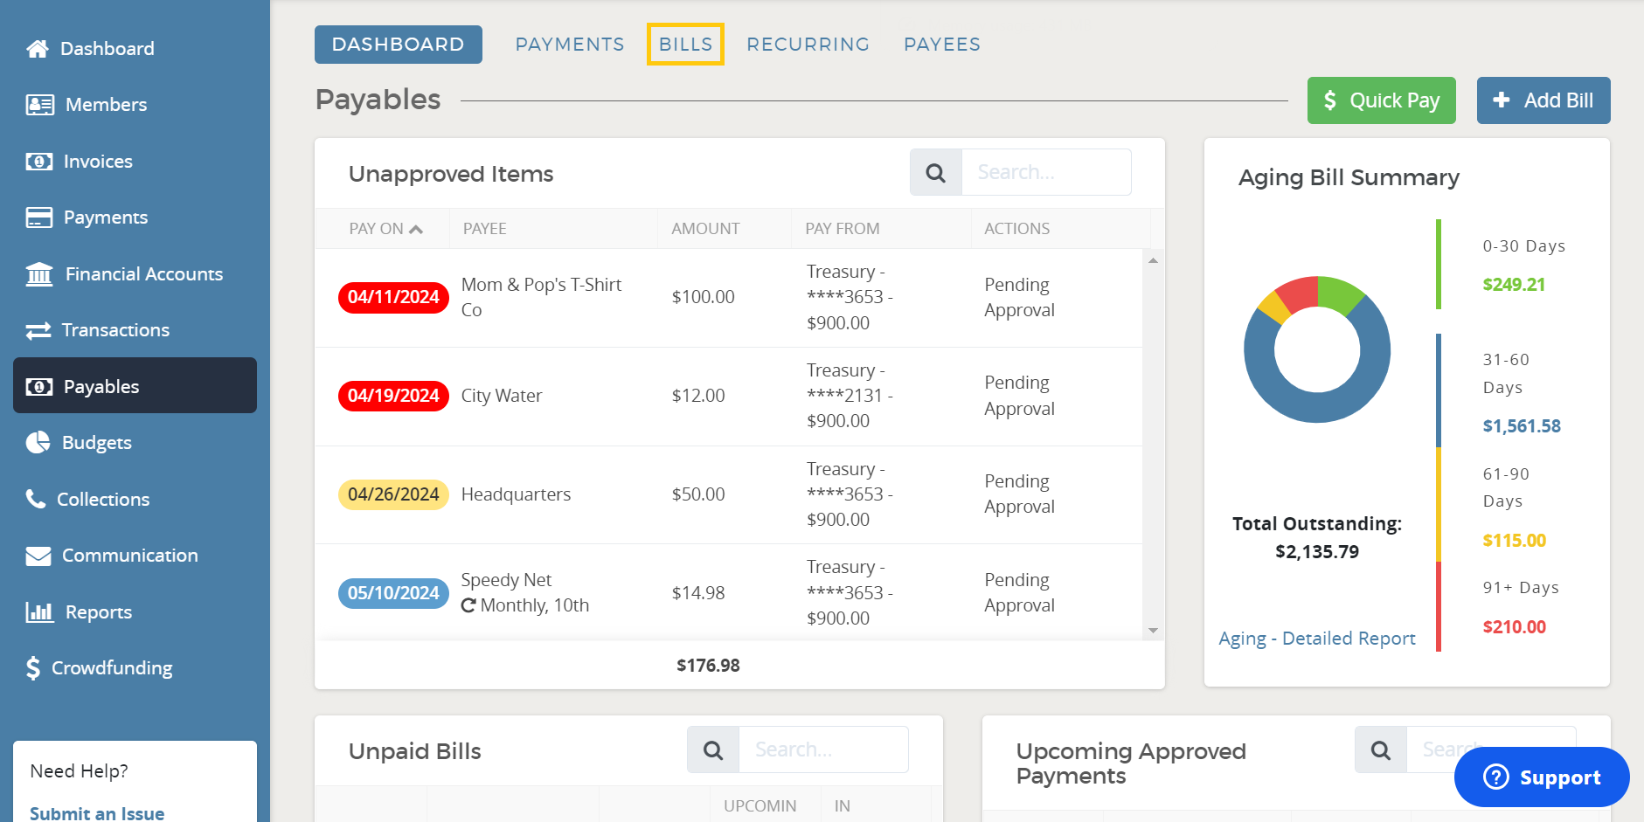
Task: Open Communication via the envelope icon
Action: click(x=38, y=556)
